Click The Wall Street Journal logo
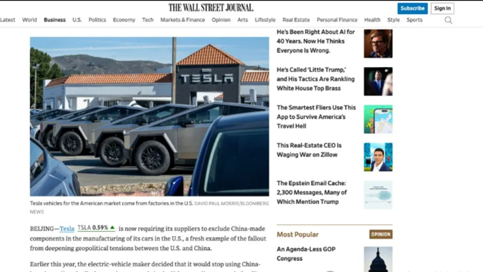 [211, 7]
